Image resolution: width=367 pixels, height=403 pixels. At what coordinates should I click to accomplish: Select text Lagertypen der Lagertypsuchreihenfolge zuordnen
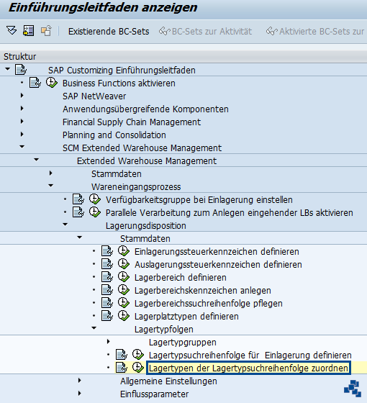point(248,368)
